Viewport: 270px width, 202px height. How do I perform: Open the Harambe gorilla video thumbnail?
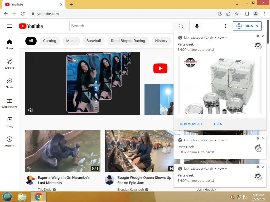[63, 151]
